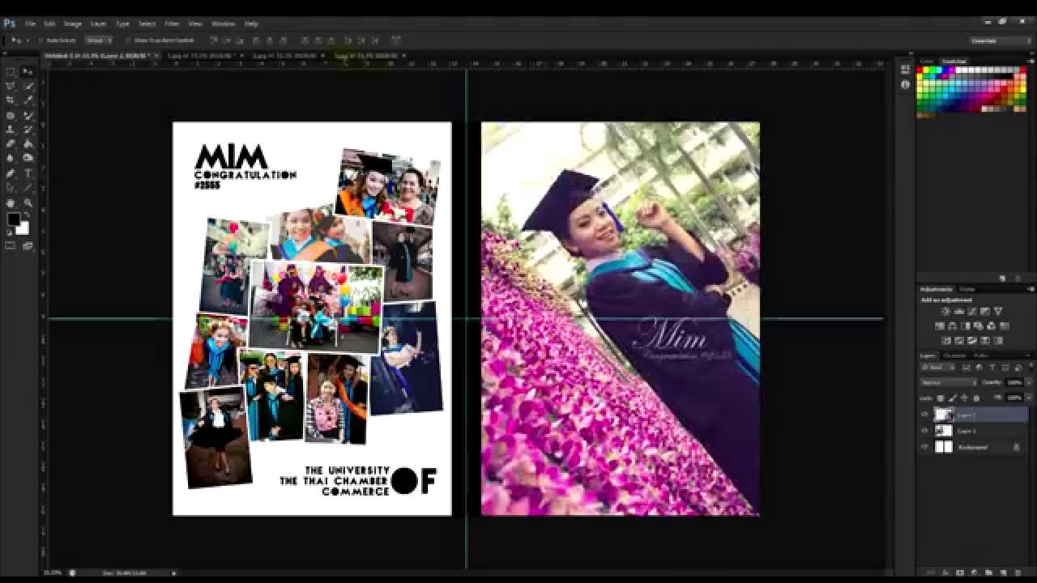Open the Layer menu
1037x583 pixels.
coord(99,23)
